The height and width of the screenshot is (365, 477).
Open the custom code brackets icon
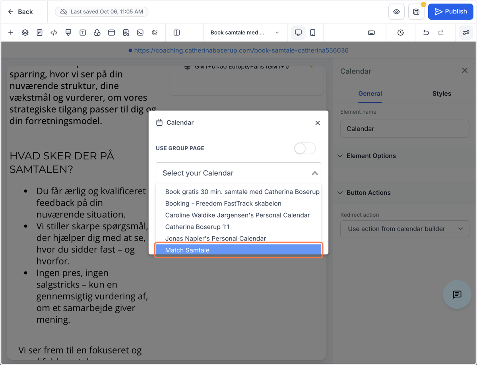(54, 33)
